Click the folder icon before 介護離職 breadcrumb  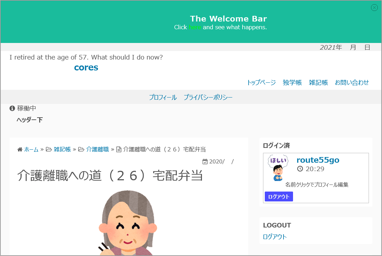tap(81, 149)
